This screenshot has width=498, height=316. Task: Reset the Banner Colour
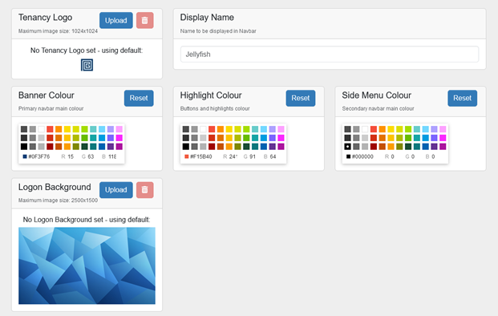point(139,98)
